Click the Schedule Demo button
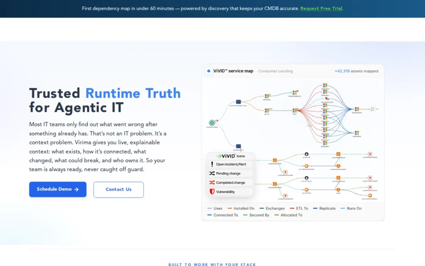 (x=58, y=189)
